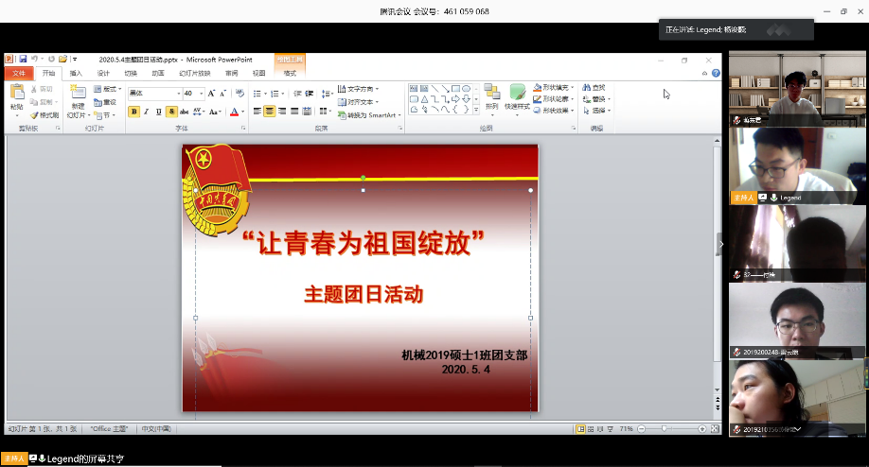Image resolution: width=869 pixels, height=467 pixels.
Task: Select the oval shape in shapes gallery
Action: coord(466,89)
